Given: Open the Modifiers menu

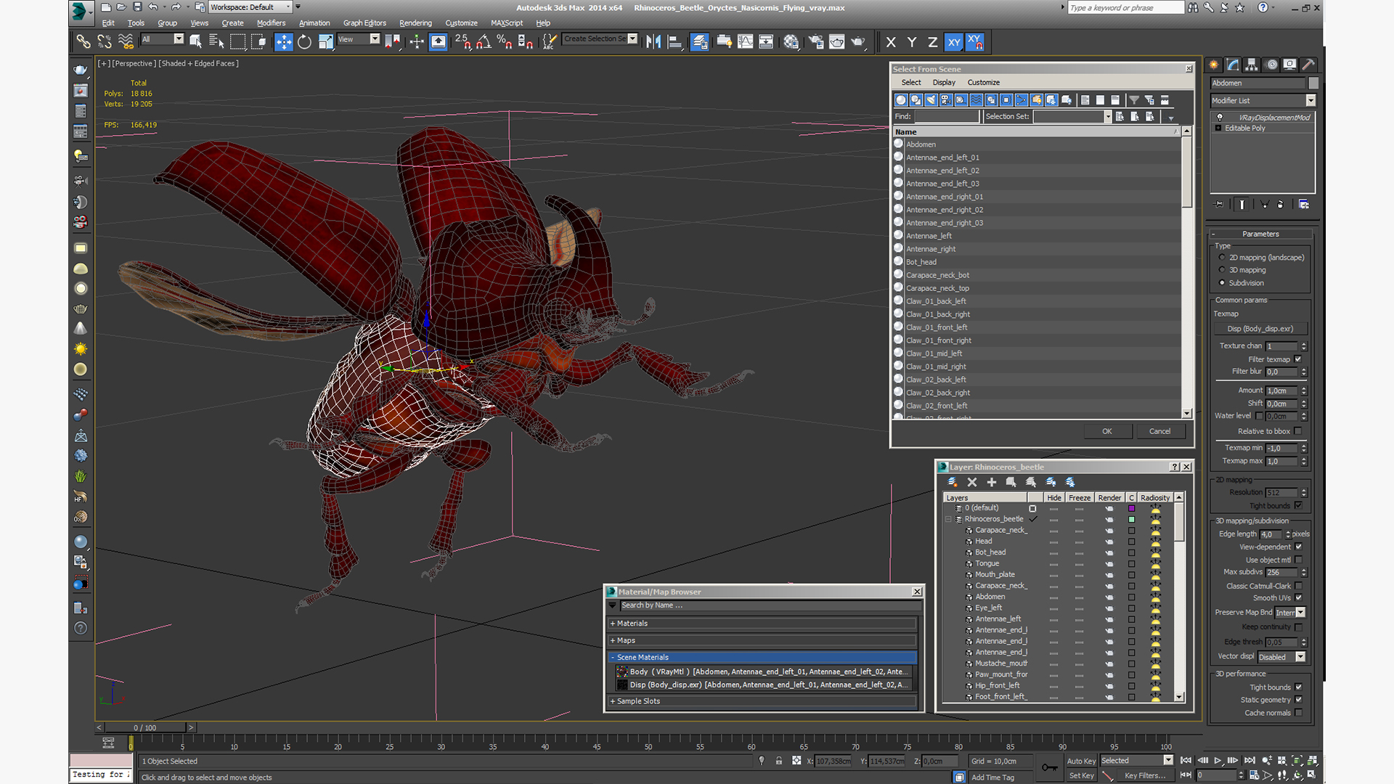Looking at the screenshot, I should 271,23.
